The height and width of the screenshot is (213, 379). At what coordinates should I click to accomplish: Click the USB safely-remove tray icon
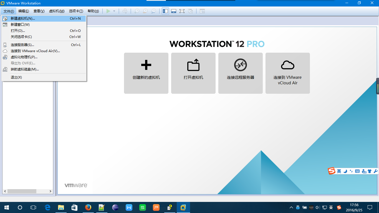click(298, 207)
